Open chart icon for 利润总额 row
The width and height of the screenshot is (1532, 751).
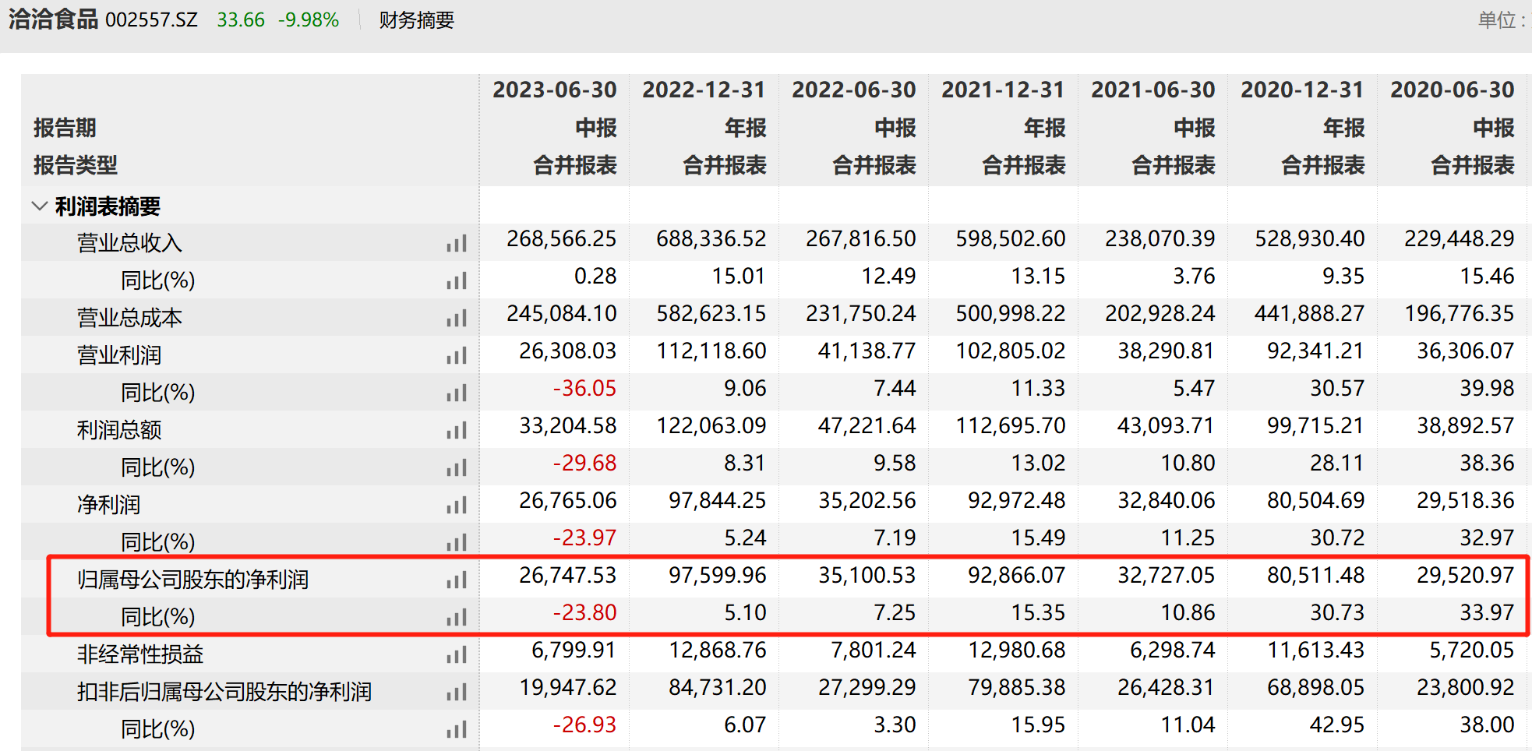(x=457, y=431)
